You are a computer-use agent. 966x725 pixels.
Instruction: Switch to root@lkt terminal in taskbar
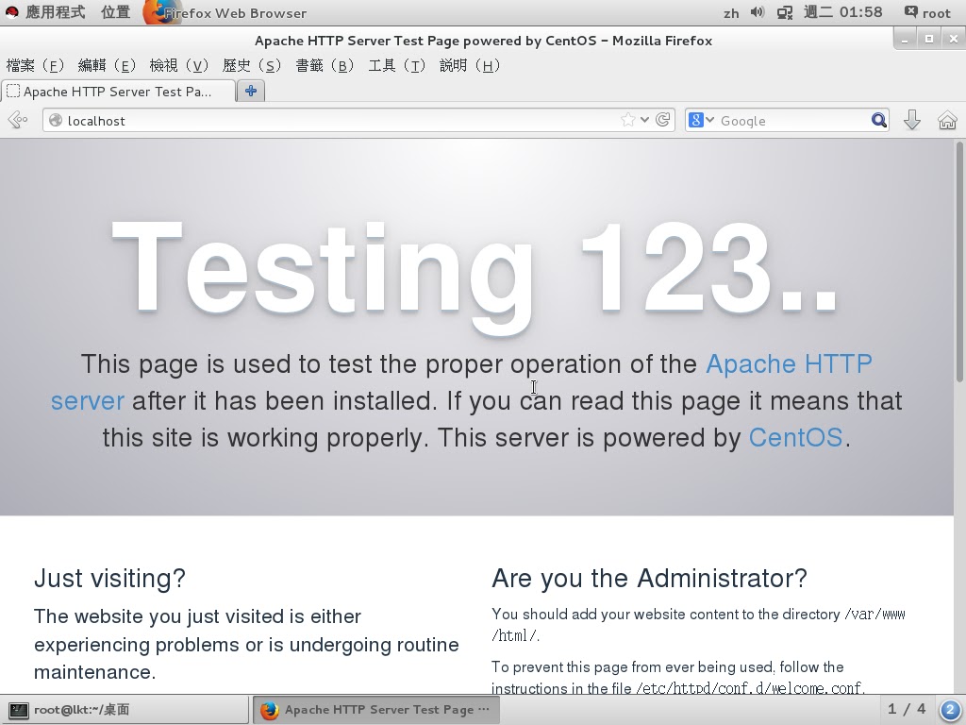124,710
